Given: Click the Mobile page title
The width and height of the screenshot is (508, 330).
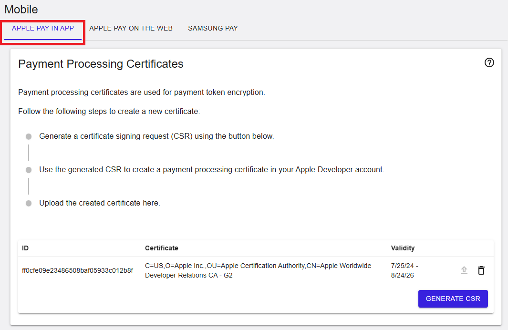Looking at the screenshot, I should (21, 10).
